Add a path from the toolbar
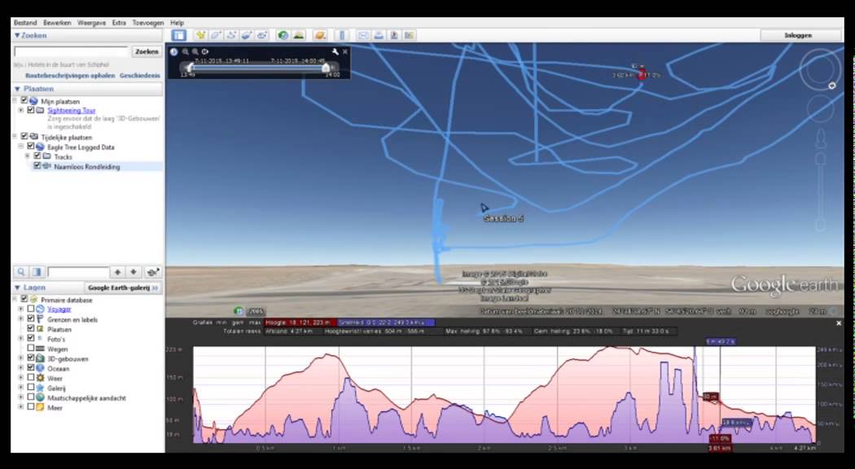Screen dimensions: 855x469 click(x=231, y=36)
